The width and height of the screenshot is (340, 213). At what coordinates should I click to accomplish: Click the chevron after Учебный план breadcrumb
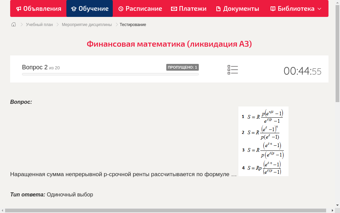57,24
